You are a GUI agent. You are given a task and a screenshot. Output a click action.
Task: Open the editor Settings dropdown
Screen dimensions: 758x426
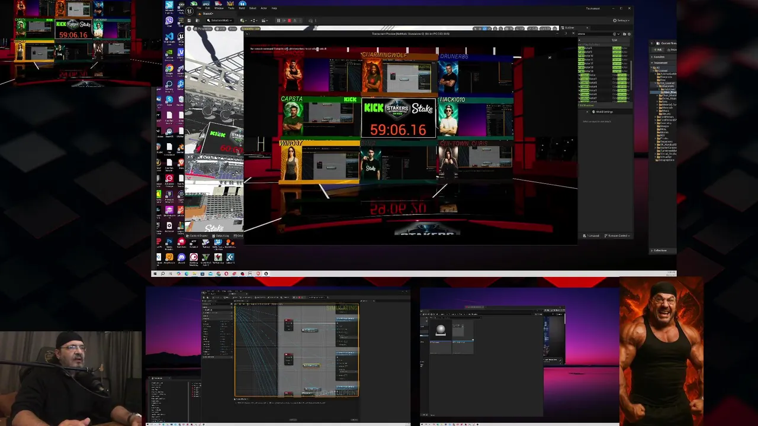click(x=621, y=21)
